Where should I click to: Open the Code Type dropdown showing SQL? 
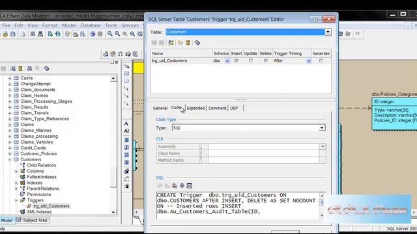click(x=322, y=128)
